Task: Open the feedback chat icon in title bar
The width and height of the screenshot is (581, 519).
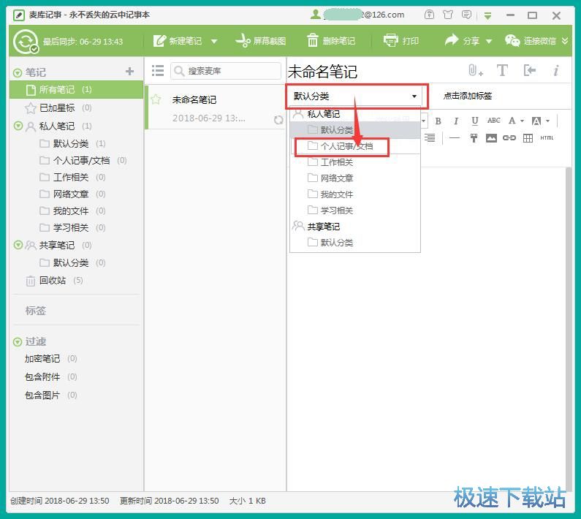Action: click(x=466, y=15)
